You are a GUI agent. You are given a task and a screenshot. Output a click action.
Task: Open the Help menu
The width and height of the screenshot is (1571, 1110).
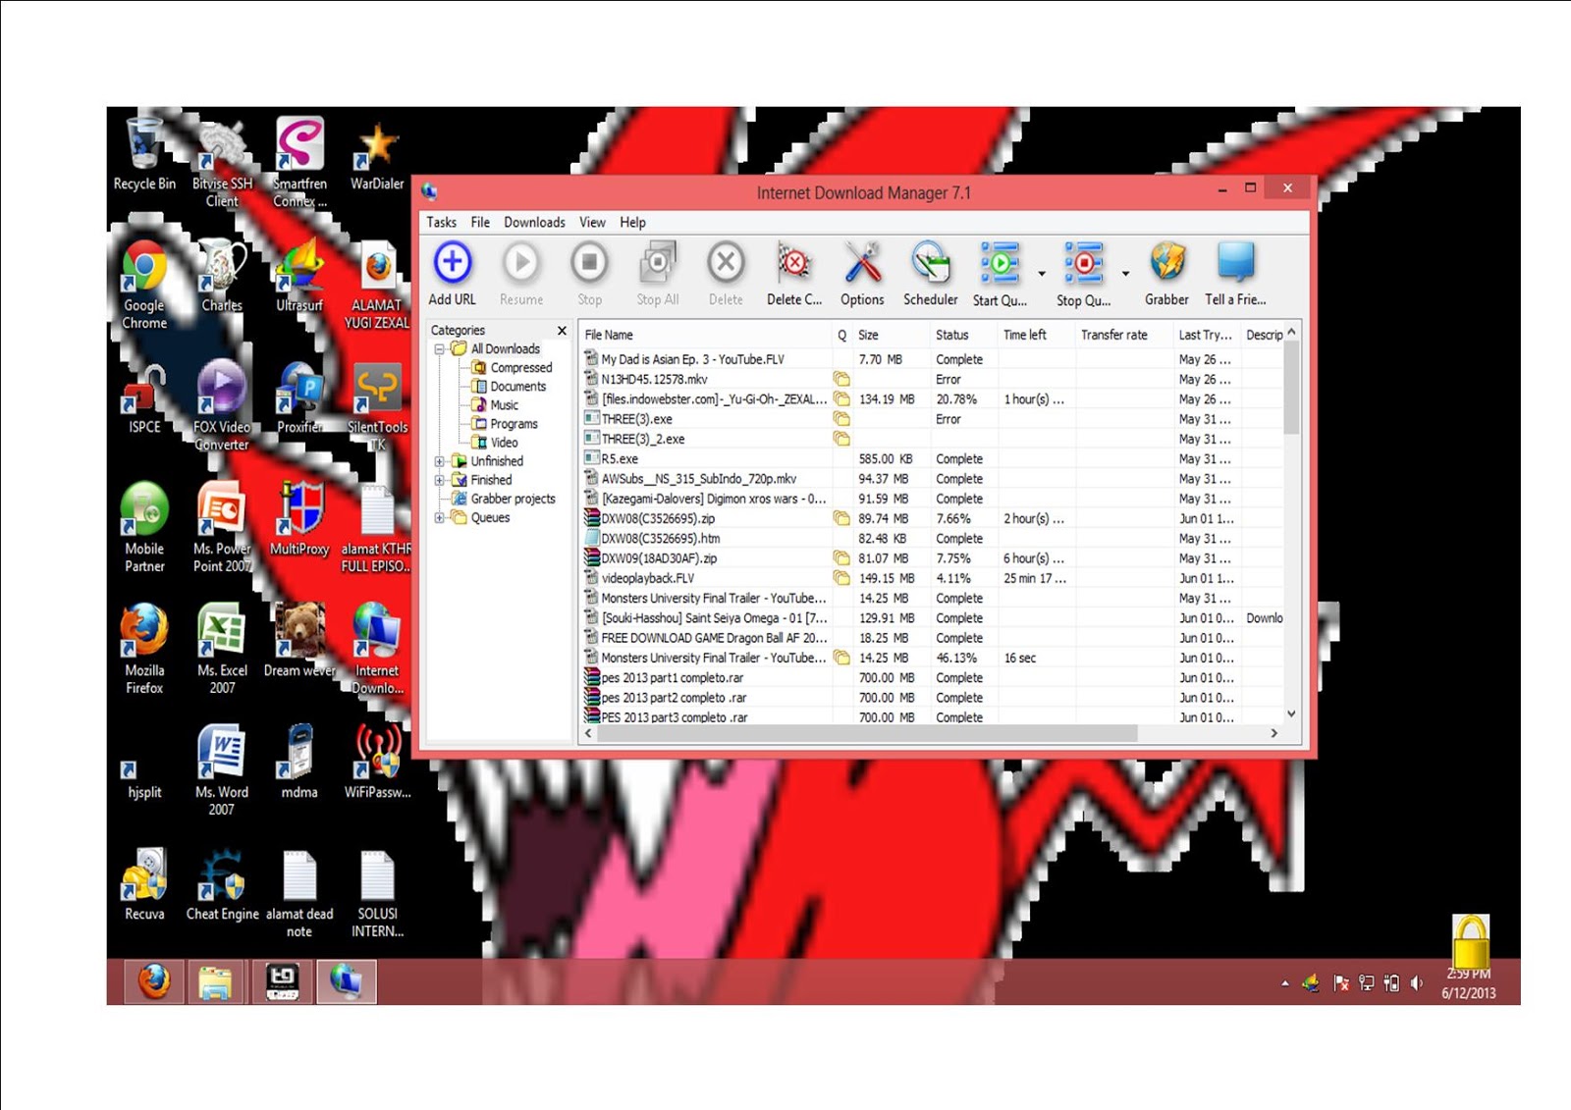point(632,223)
